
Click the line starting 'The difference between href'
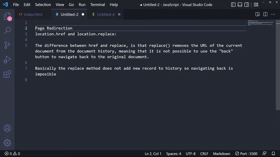coord(139,45)
